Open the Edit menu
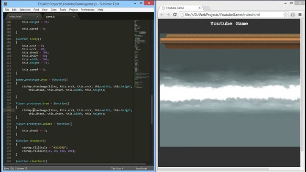Viewport: 306px width, 172px height. pos(14,10)
